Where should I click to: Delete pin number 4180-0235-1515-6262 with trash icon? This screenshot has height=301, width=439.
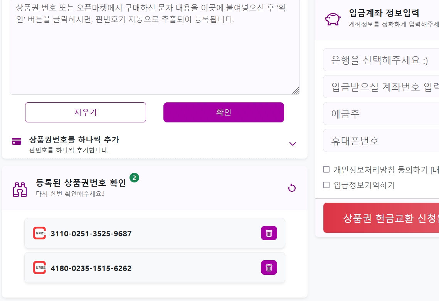click(x=269, y=268)
